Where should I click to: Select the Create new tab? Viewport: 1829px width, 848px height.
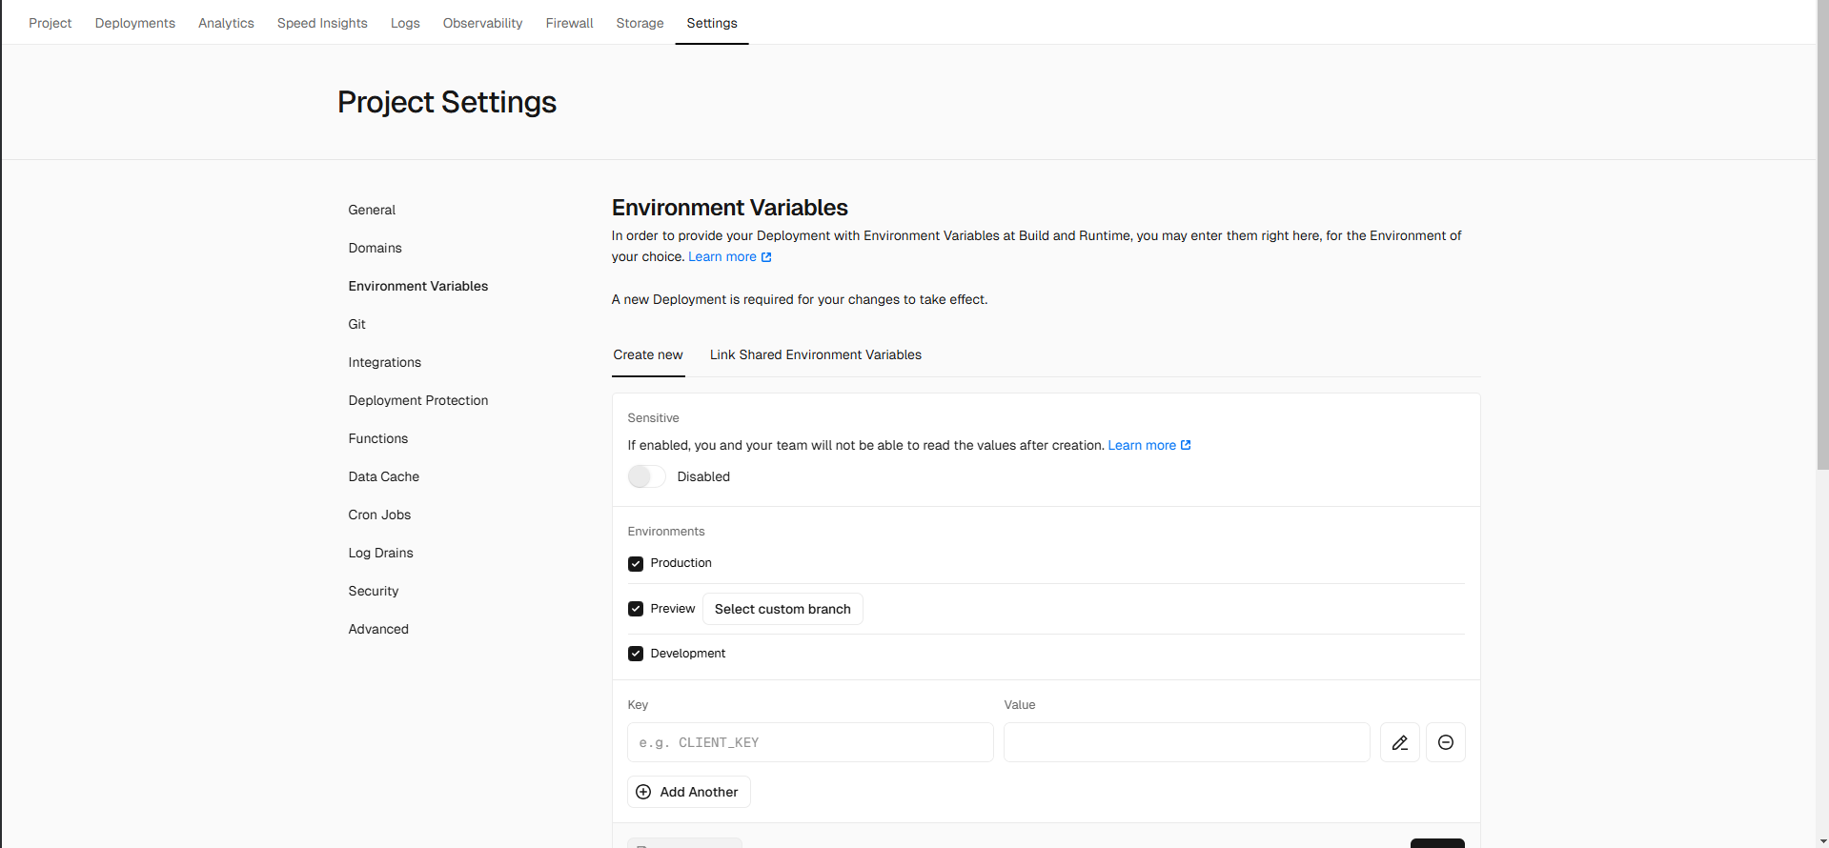(648, 354)
